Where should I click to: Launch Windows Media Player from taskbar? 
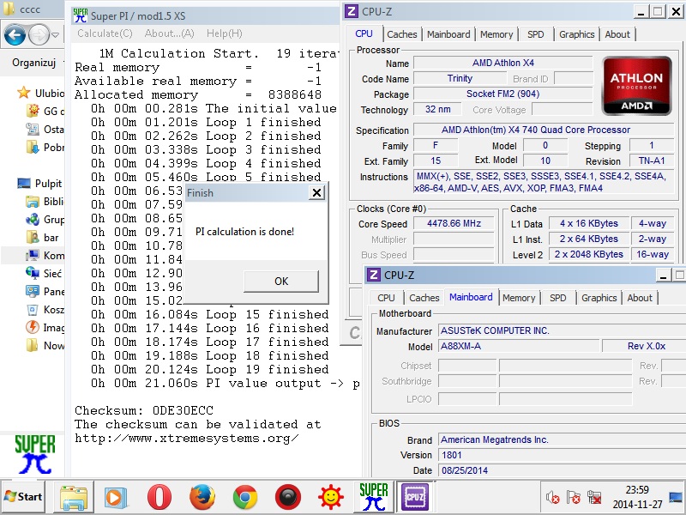116,497
